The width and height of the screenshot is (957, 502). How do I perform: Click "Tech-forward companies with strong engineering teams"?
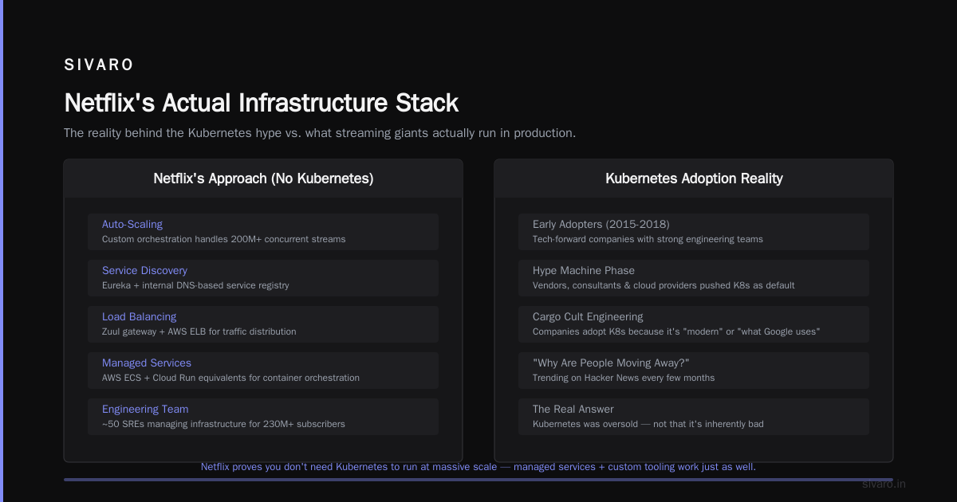tap(648, 239)
